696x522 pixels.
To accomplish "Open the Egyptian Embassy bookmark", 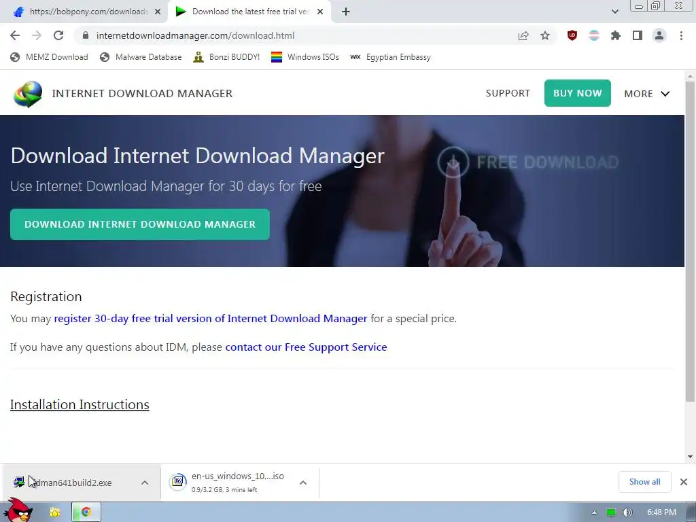I will click(390, 57).
